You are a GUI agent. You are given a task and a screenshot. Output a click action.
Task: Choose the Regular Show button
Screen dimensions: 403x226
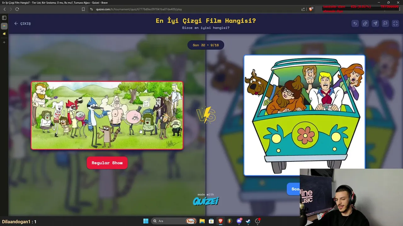coord(107,163)
